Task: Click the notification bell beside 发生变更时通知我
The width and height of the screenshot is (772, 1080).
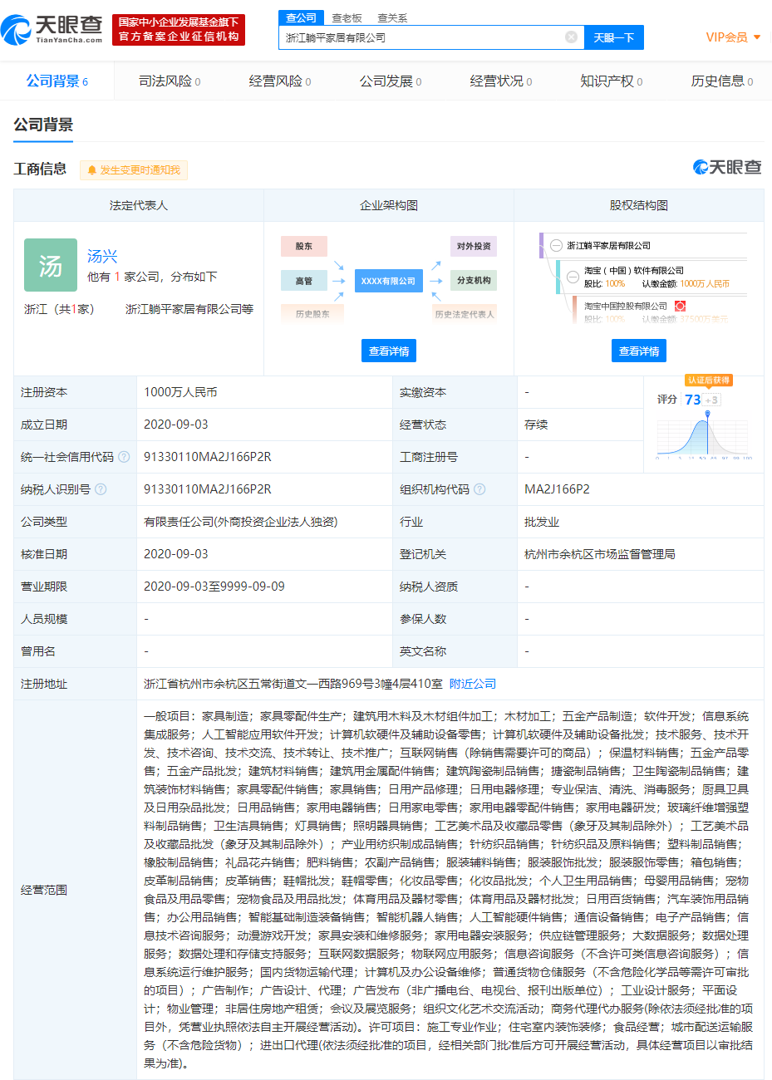Action: tap(91, 169)
